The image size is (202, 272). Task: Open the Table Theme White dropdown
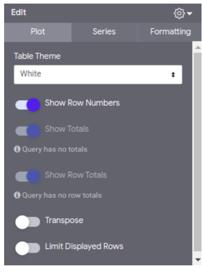pyautogui.click(x=98, y=75)
